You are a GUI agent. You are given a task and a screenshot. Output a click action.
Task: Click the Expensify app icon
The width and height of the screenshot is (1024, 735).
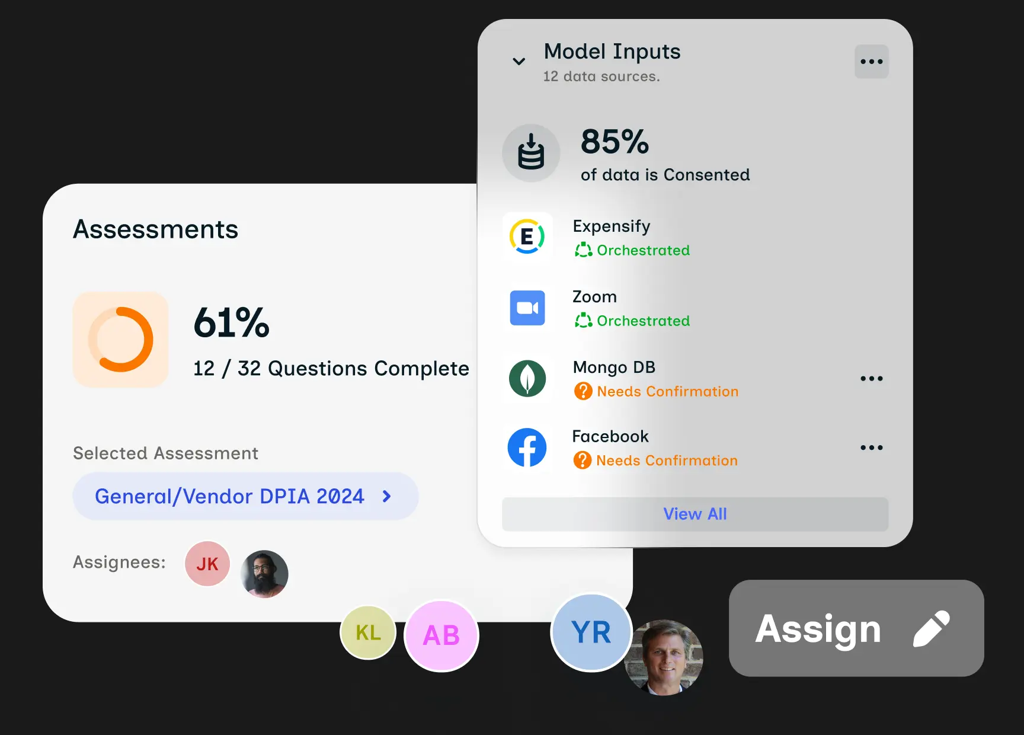[527, 237]
